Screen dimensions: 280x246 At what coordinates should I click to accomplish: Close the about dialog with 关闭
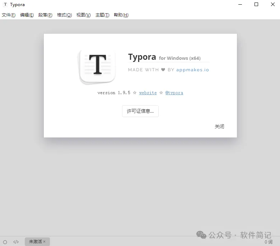tap(219, 126)
